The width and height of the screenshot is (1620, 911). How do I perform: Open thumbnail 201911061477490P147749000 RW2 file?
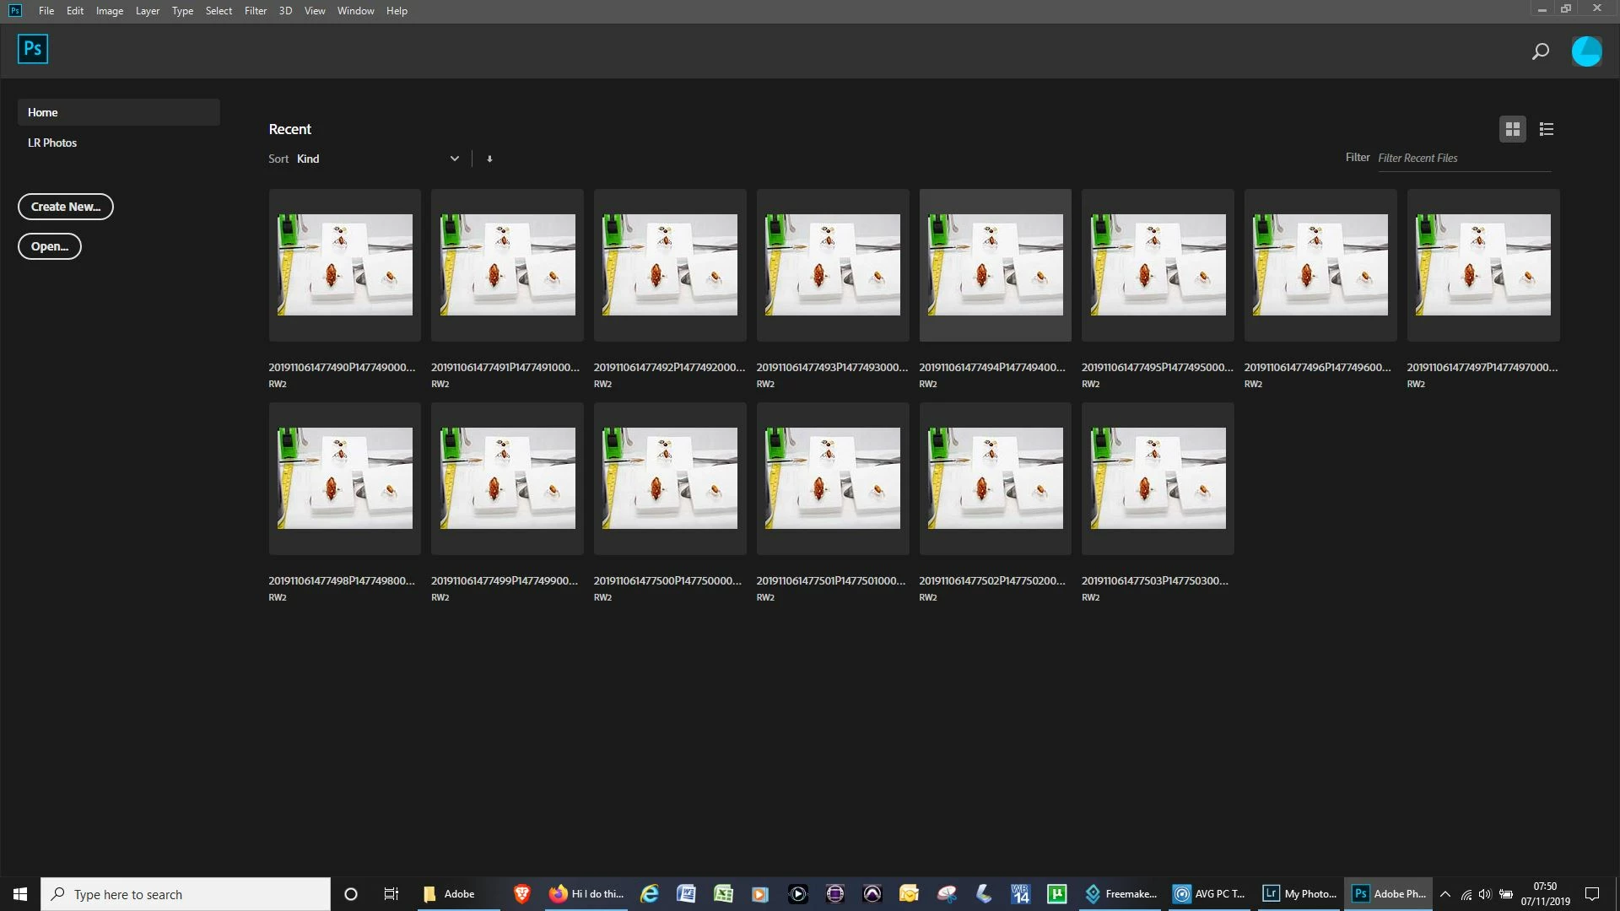point(345,265)
